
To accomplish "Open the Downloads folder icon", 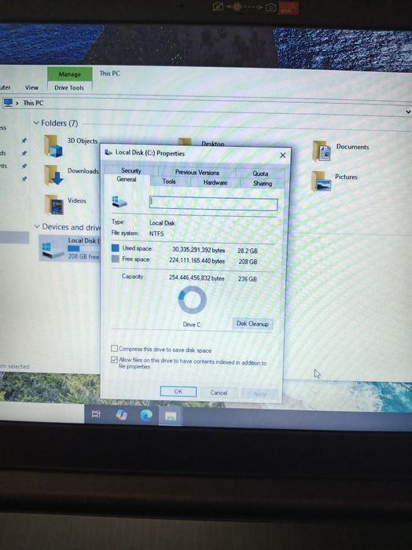I will coord(53,175).
